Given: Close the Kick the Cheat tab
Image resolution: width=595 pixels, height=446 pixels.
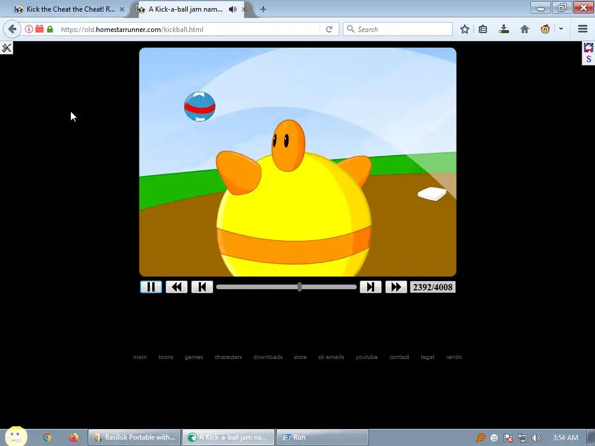Looking at the screenshot, I should tap(122, 9).
